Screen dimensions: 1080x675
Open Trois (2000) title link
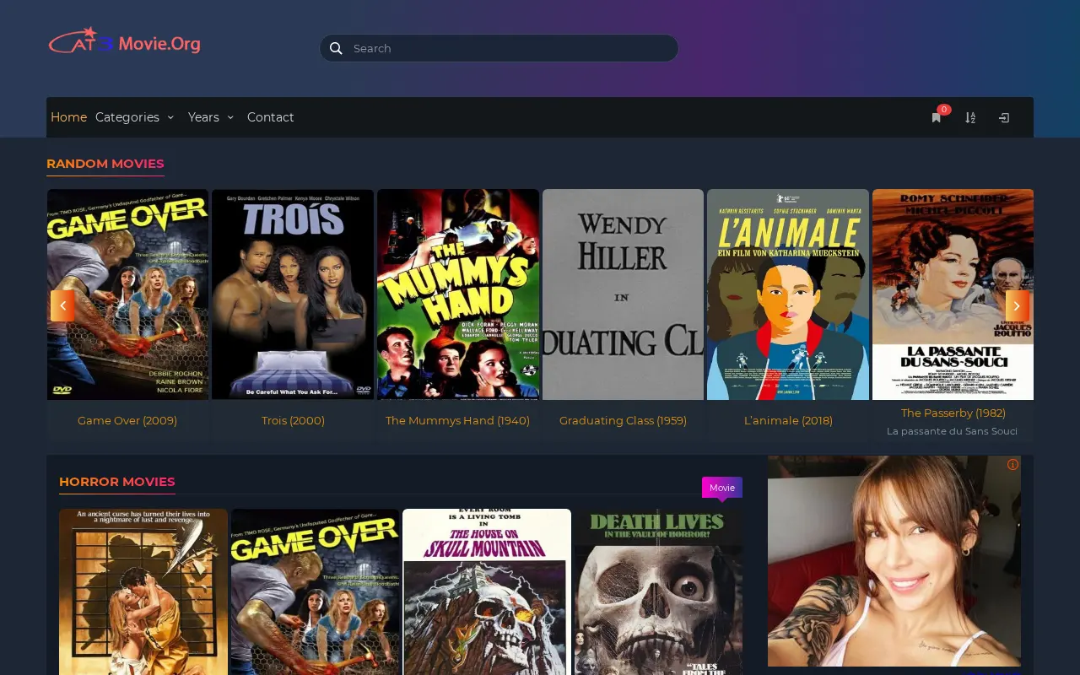tap(293, 420)
